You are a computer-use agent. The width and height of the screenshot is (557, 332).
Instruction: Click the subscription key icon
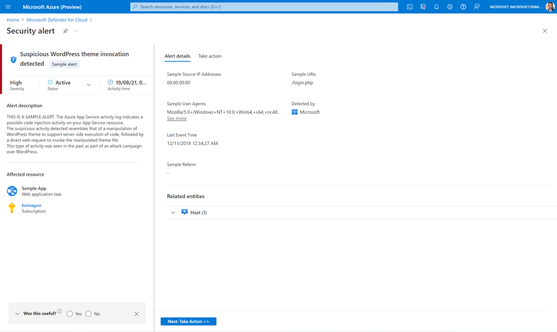[x=12, y=208]
